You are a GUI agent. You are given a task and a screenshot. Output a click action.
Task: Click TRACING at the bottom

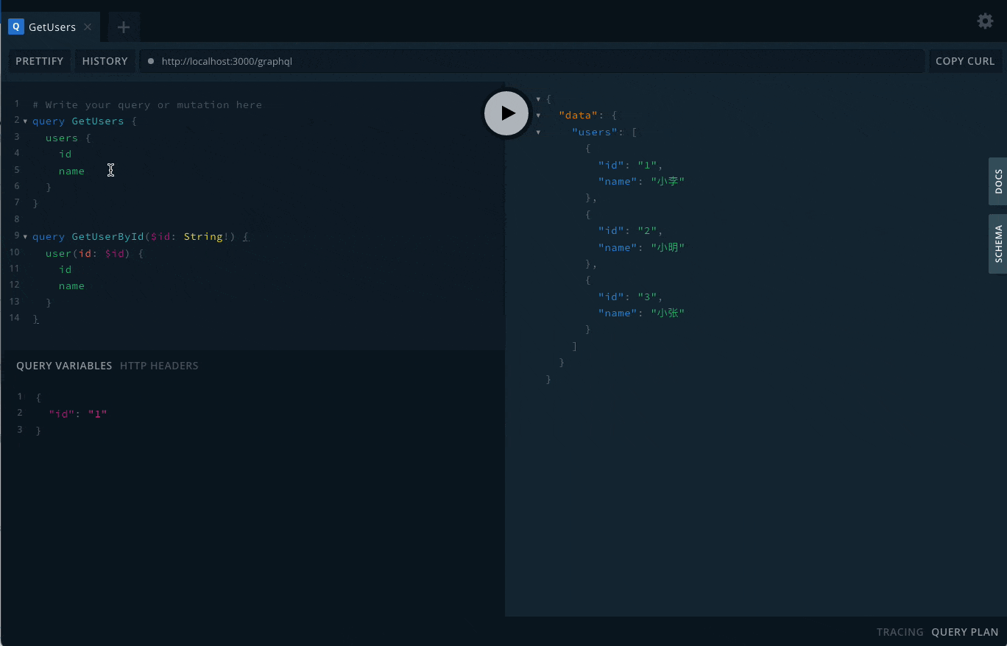click(900, 632)
